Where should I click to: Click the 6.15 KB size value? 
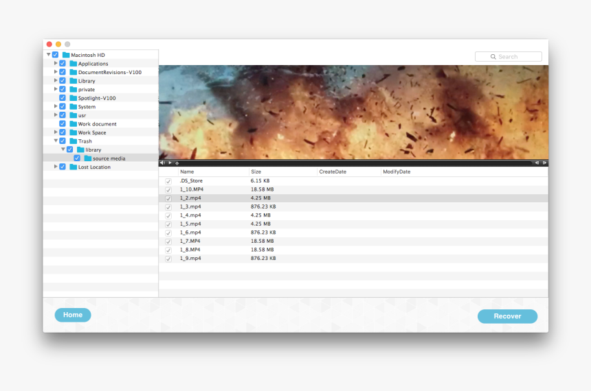(260, 180)
